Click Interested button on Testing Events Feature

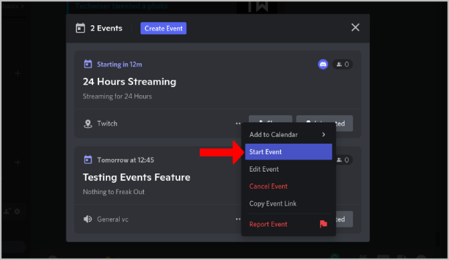point(344,219)
